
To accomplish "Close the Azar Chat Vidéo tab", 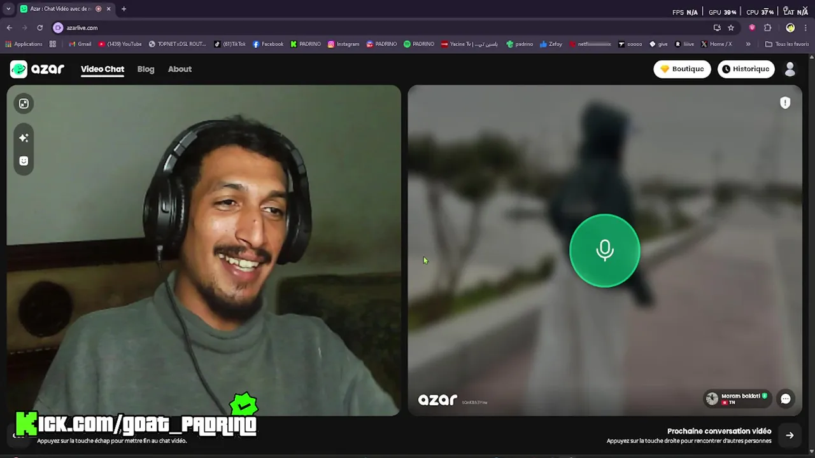I will 108,9.
